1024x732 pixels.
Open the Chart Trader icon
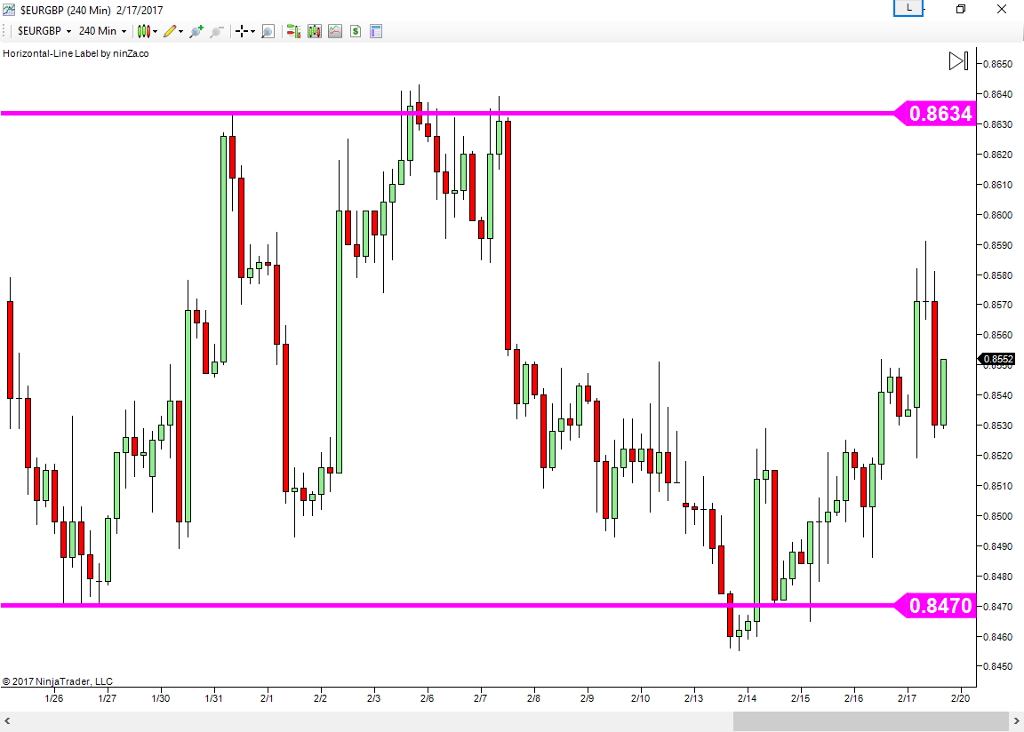pyautogui.click(x=293, y=31)
